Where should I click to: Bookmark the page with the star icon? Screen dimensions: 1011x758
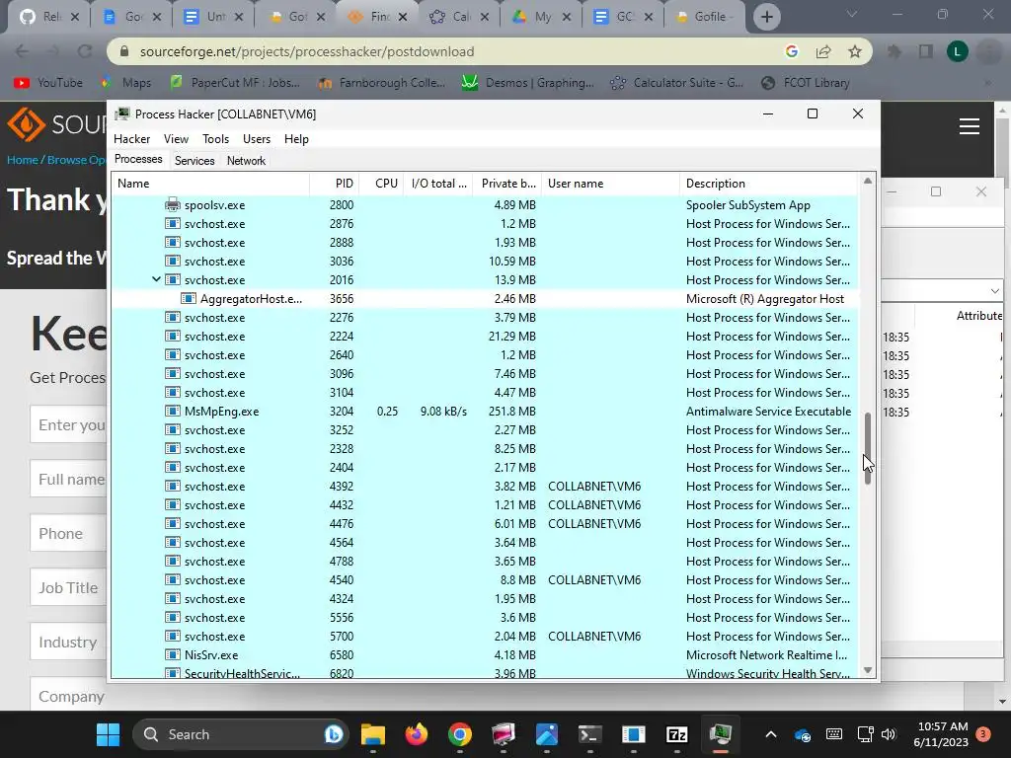coord(855,51)
